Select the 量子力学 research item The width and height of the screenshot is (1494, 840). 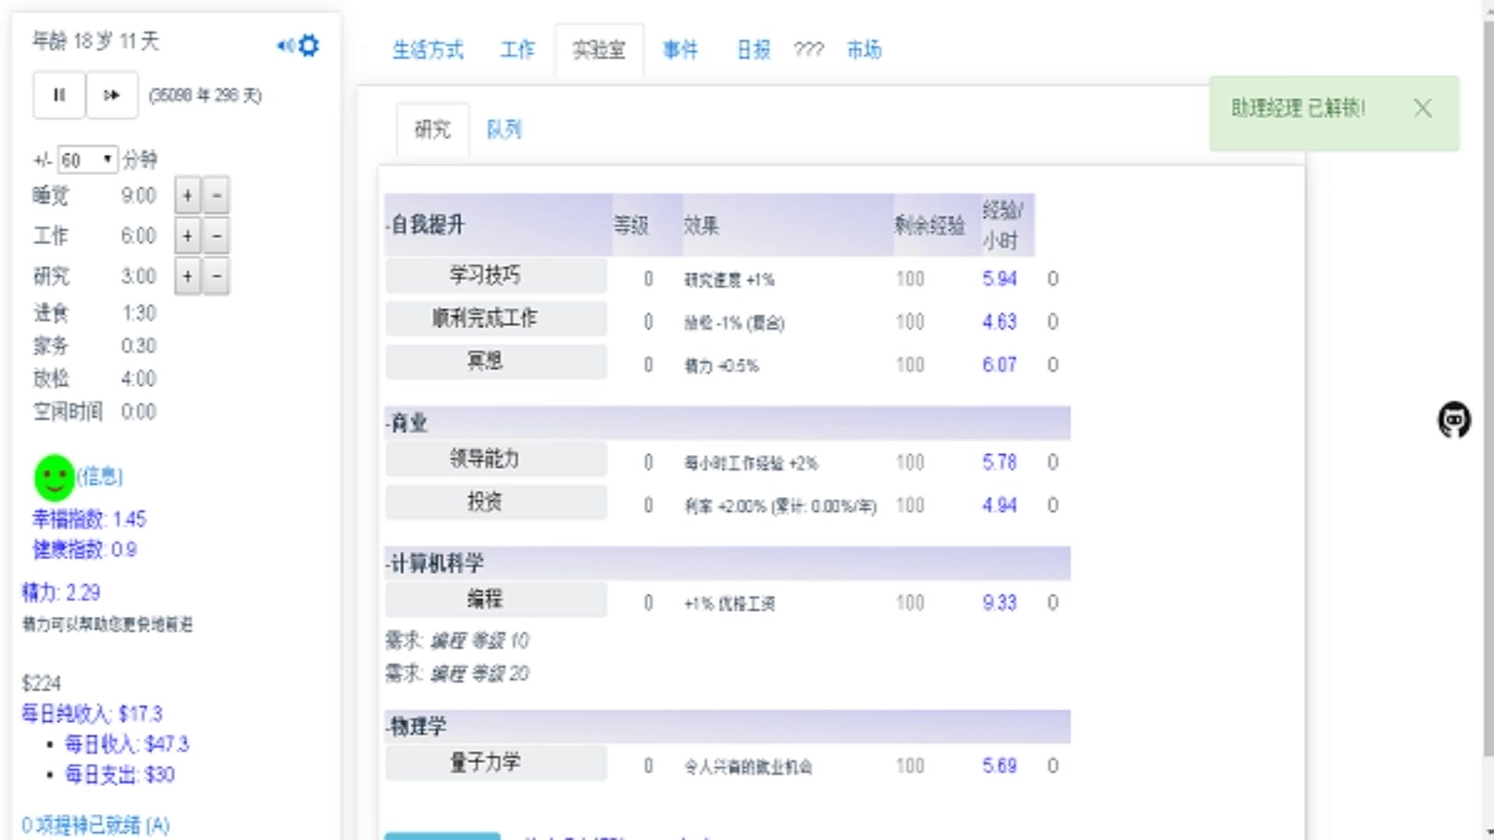pos(496,763)
